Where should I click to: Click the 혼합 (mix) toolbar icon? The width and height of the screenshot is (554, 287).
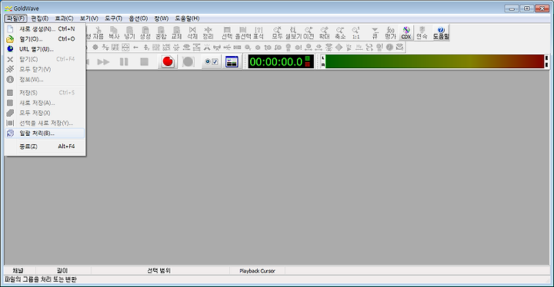[161, 33]
